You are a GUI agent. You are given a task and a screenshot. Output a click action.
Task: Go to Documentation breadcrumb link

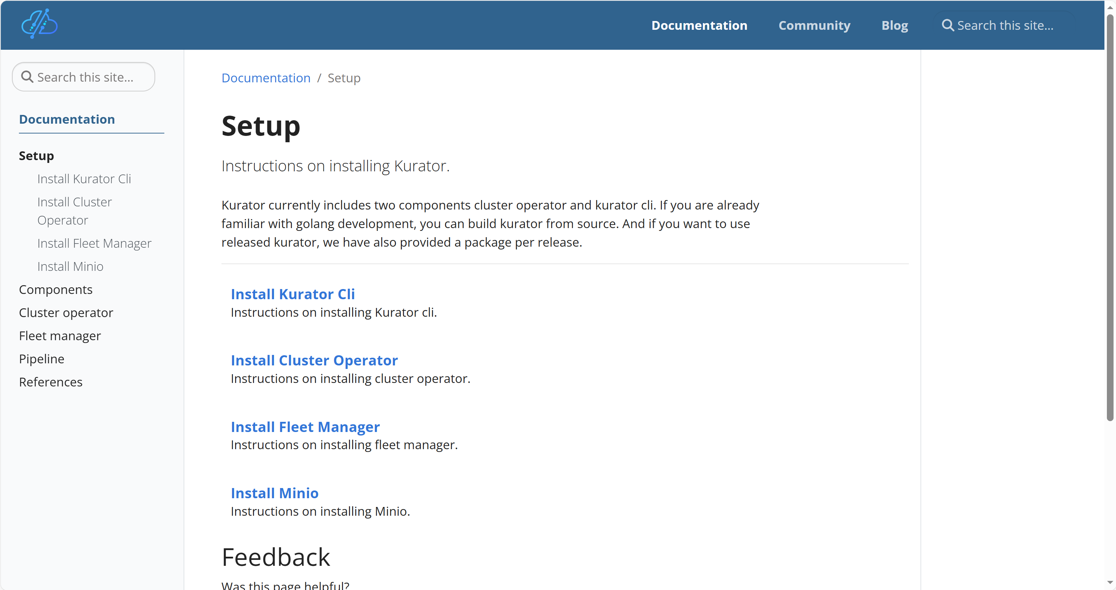tap(266, 78)
